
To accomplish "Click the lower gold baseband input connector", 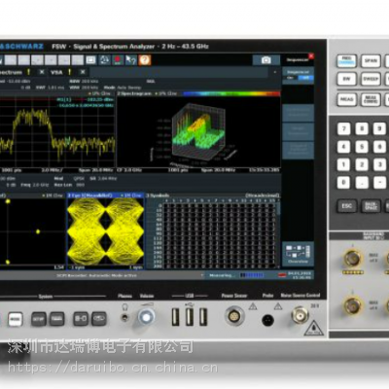I will click(352, 305).
